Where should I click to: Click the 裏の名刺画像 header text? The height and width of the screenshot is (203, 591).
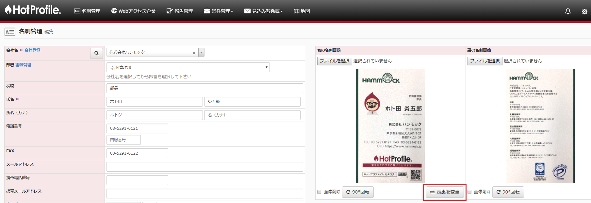tap(479, 50)
